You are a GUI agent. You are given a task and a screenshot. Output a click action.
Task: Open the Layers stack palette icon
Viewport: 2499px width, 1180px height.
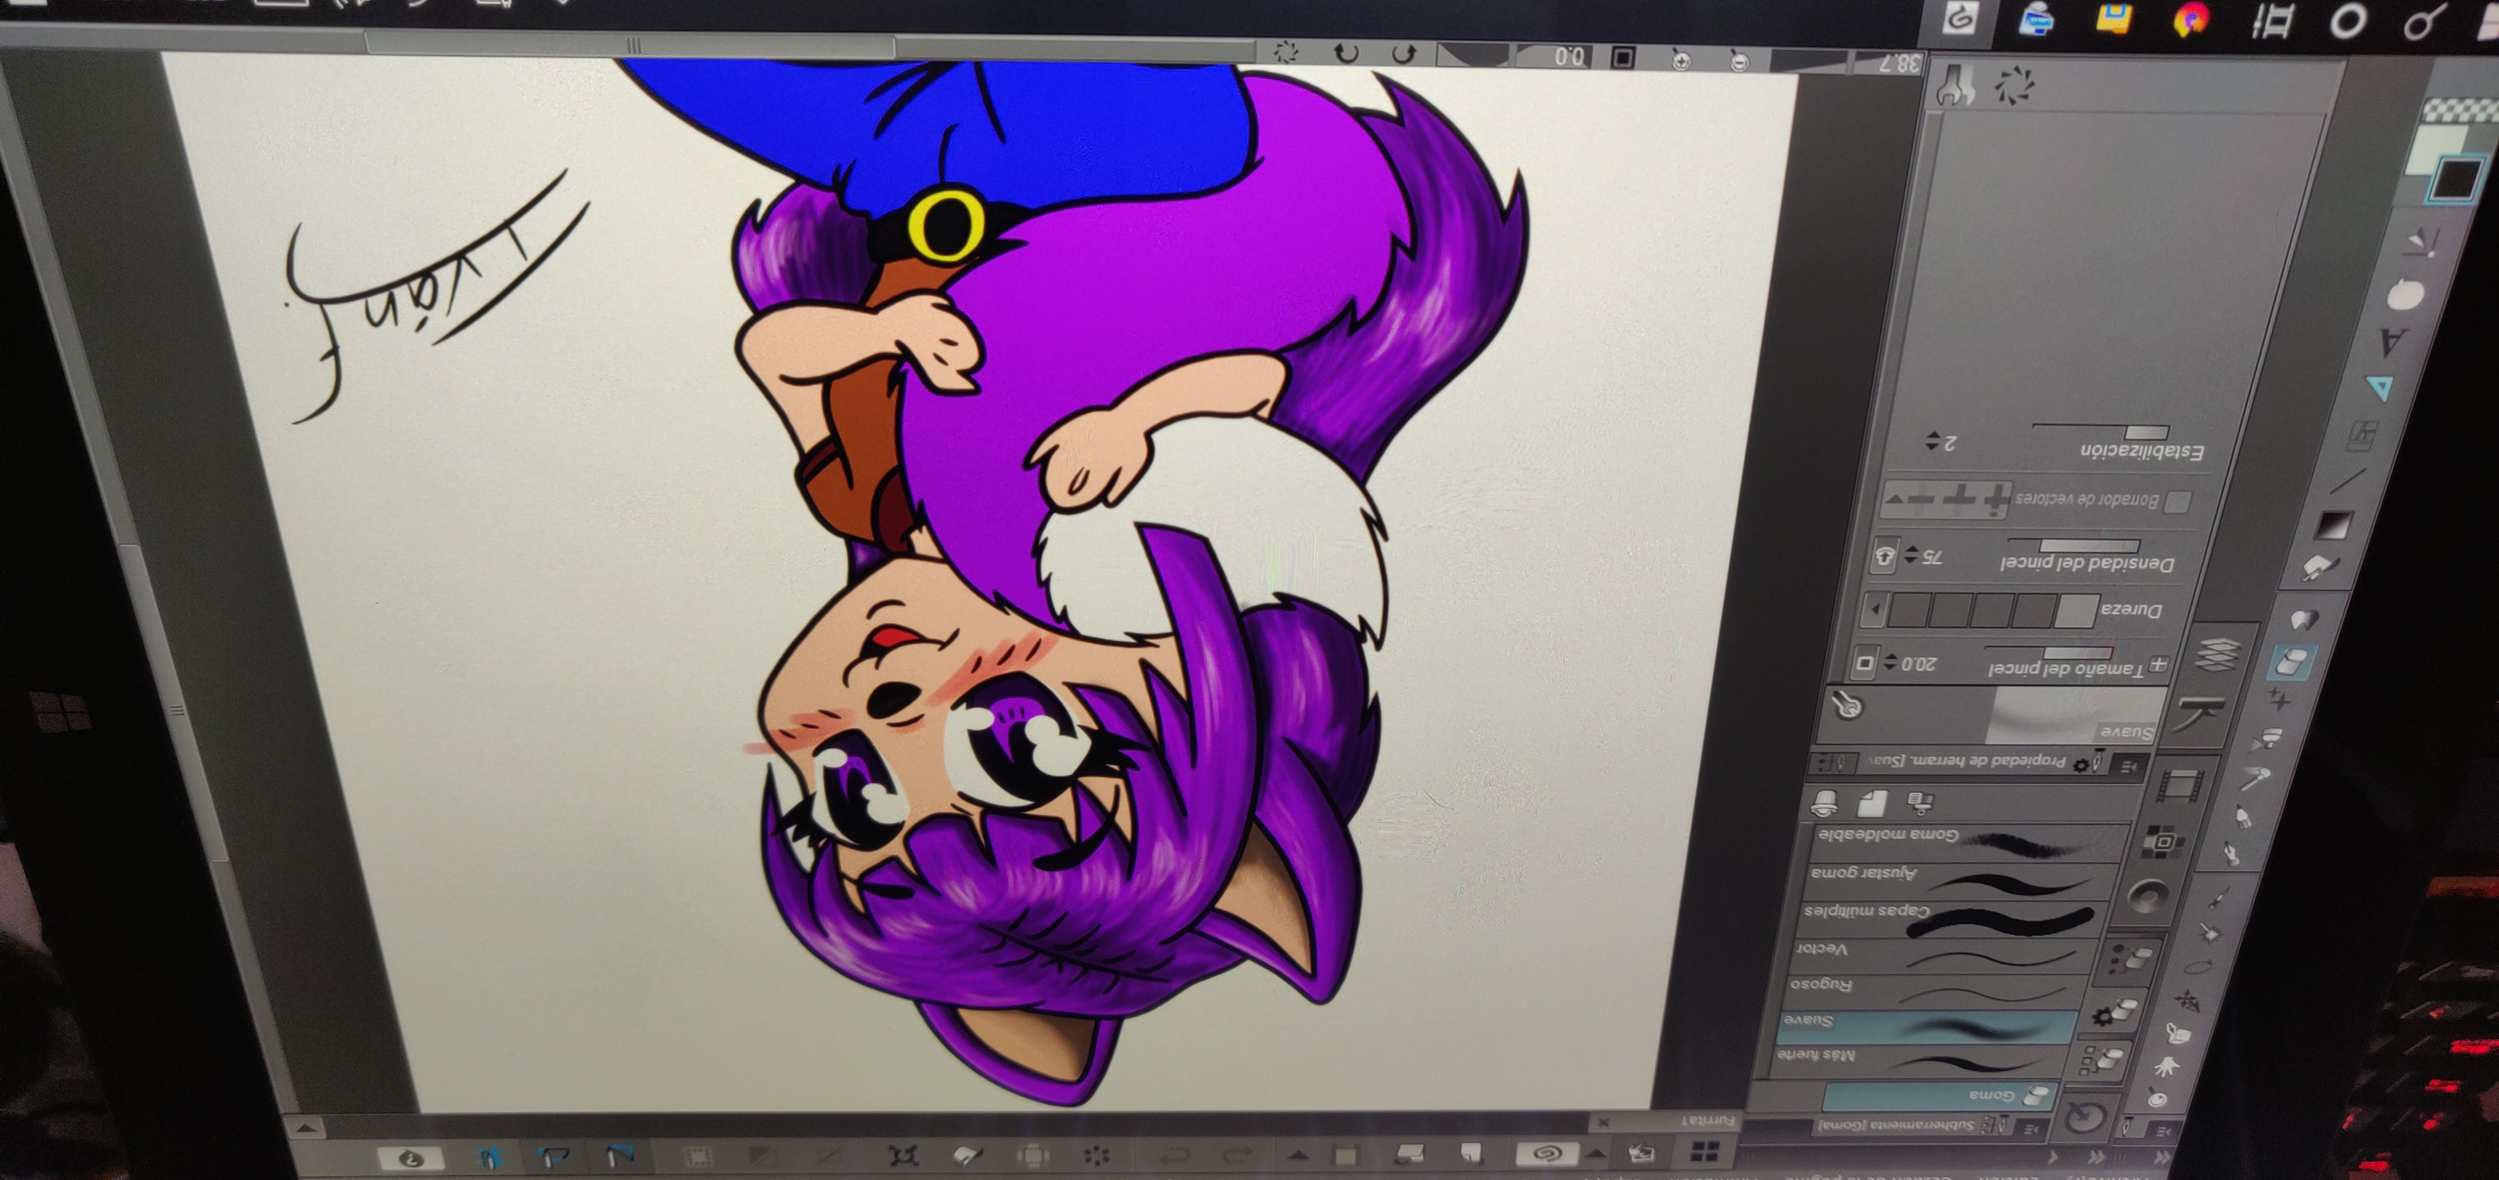click(x=2218, y=655)
